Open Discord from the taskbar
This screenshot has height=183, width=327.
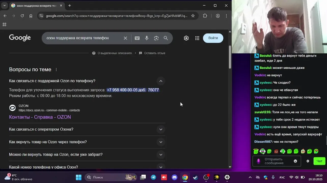(x=174, y=177)
